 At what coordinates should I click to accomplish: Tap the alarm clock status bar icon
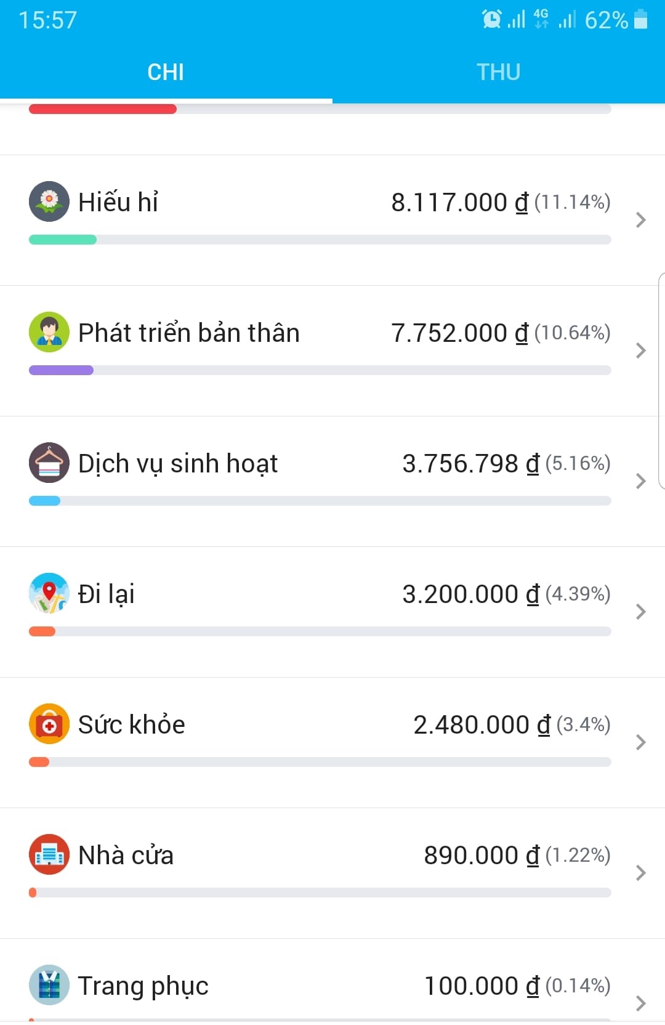tap(491, 20)
